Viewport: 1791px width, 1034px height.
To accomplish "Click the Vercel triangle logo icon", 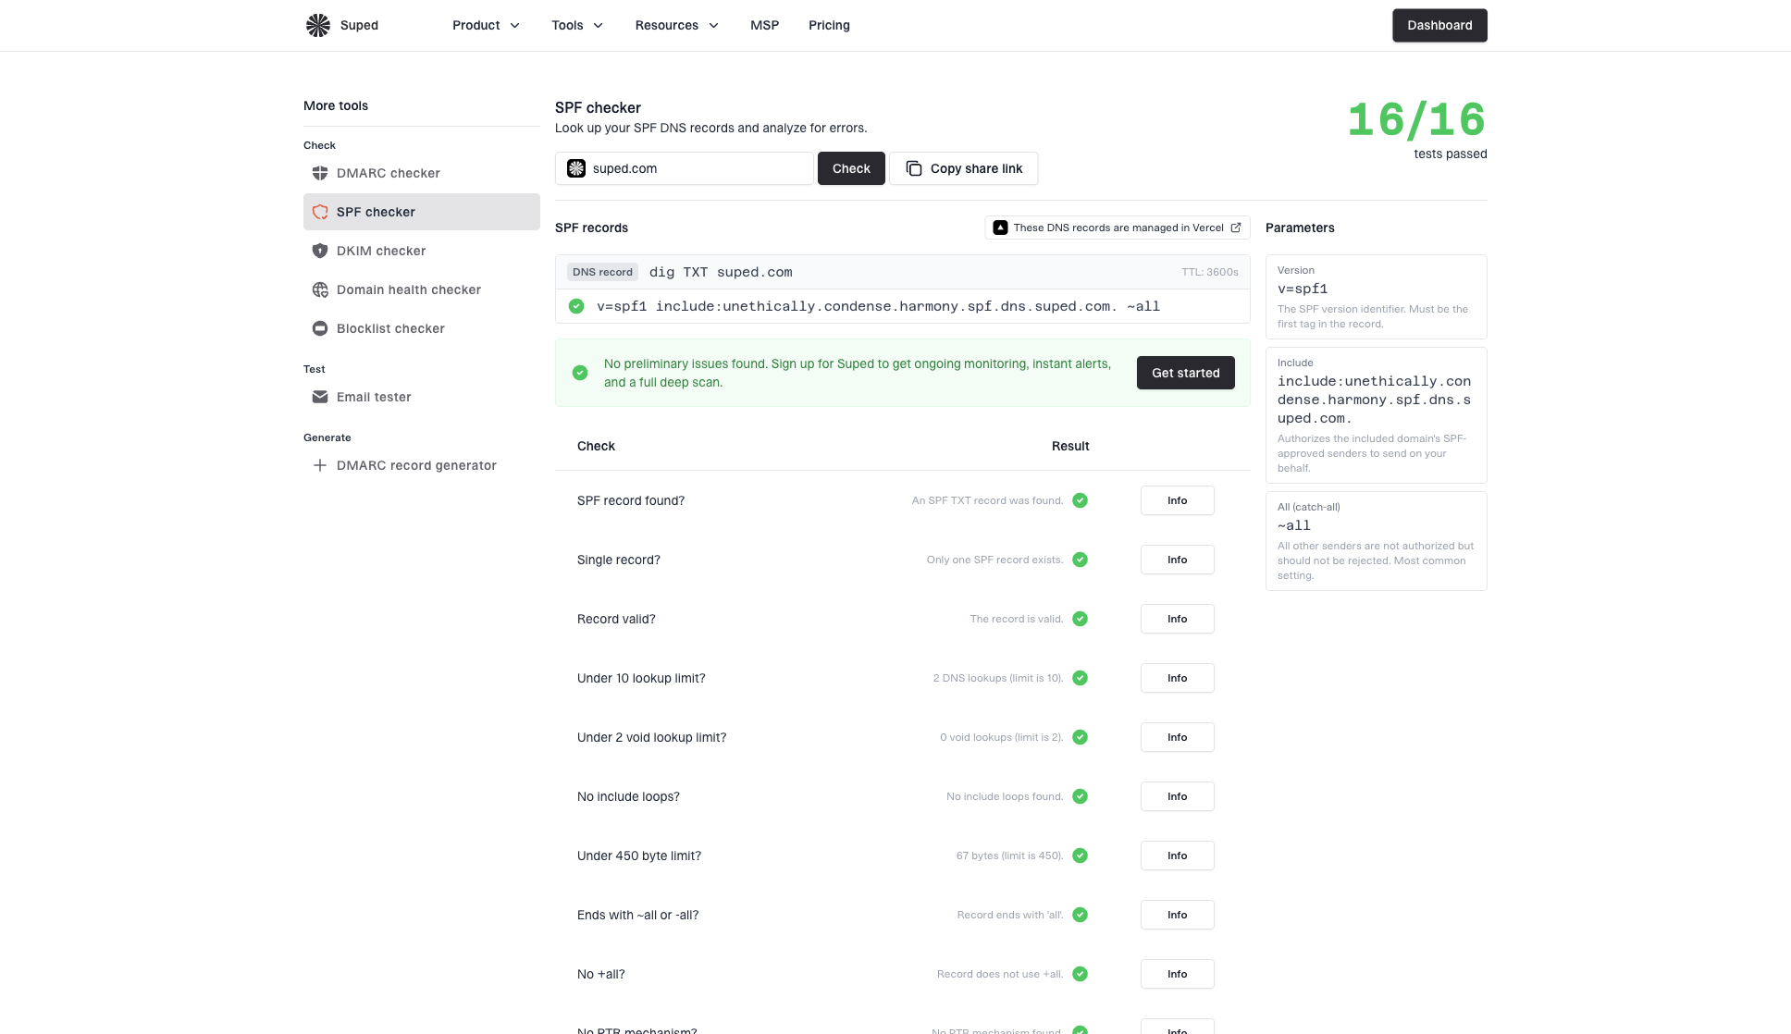I will (x=1000, y=228).
